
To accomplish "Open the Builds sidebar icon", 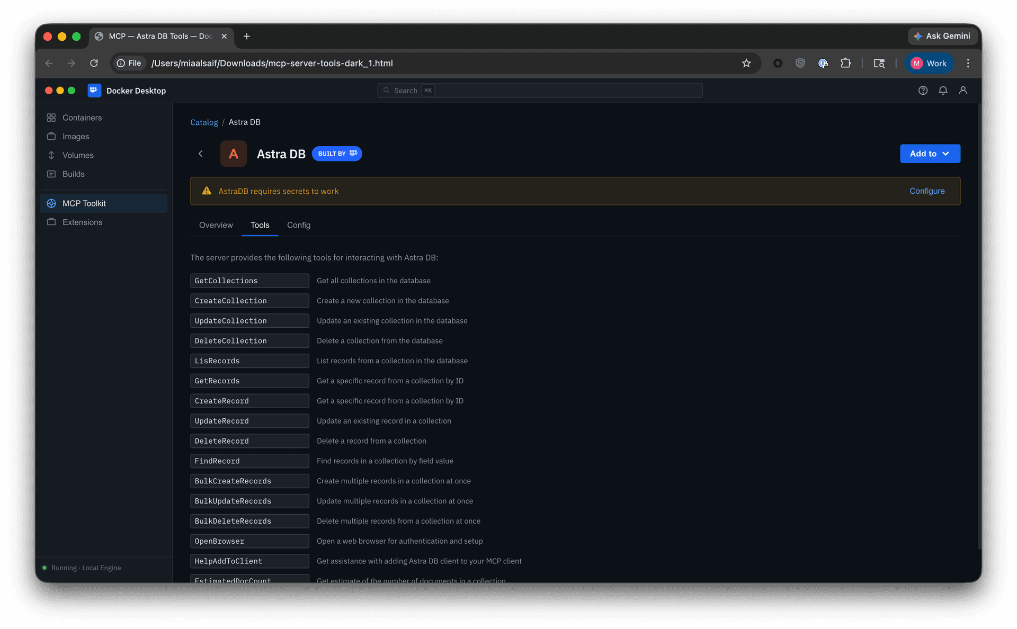I will (51, 174).
